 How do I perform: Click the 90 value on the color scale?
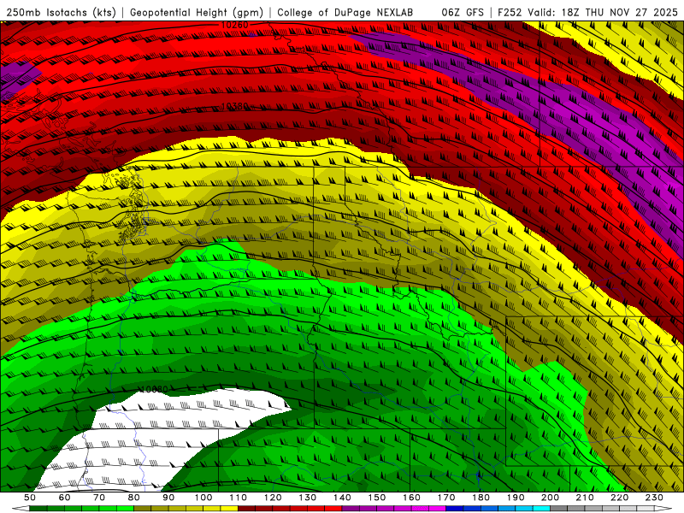coord(168,498)
